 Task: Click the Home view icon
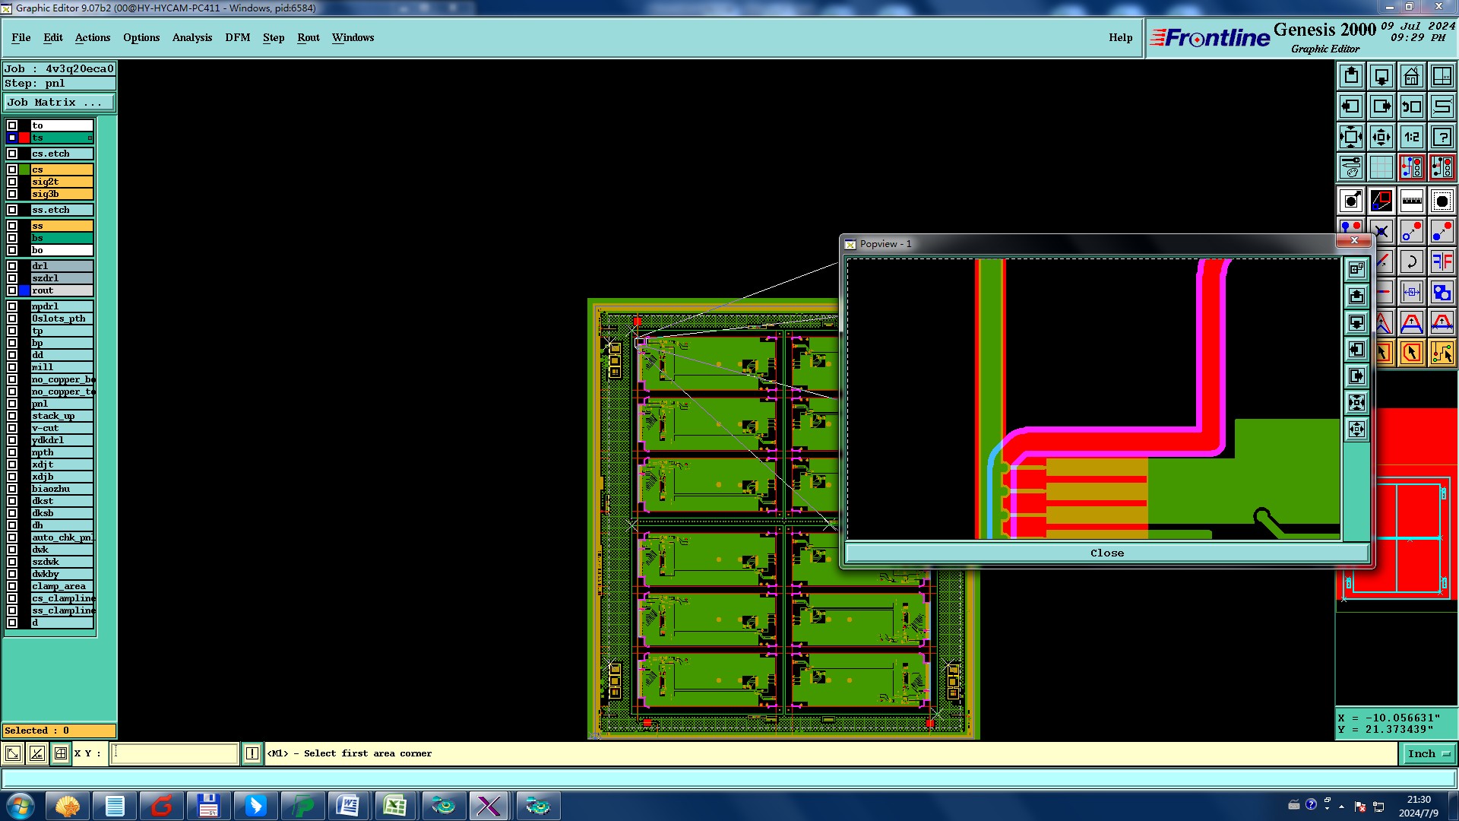pos(1411,76)
